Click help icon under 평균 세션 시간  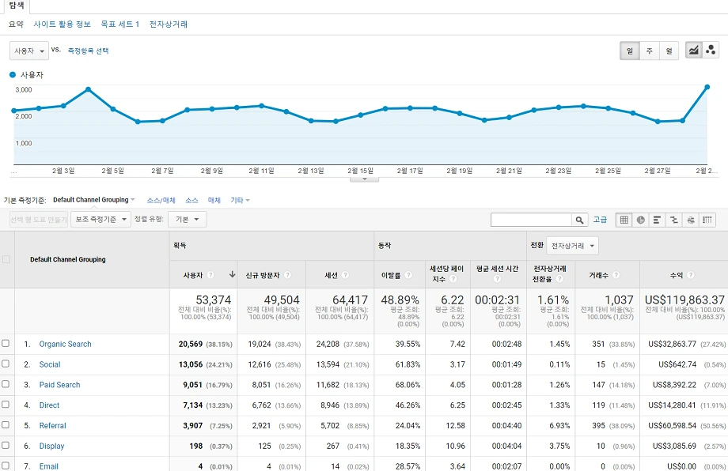pyautogui.click(x=497, y=279)
